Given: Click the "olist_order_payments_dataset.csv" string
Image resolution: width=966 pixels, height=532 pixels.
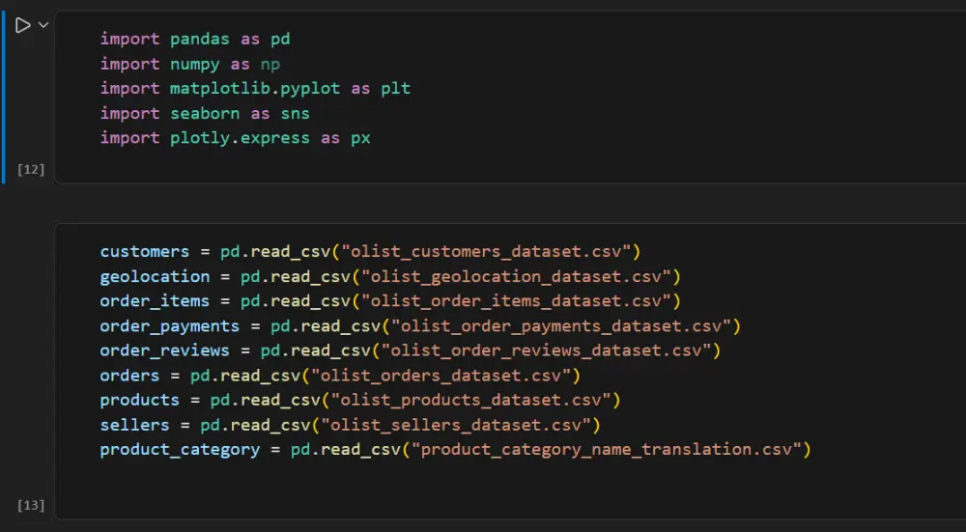Looking at the screenshot, I should click(x=561, y=325).
